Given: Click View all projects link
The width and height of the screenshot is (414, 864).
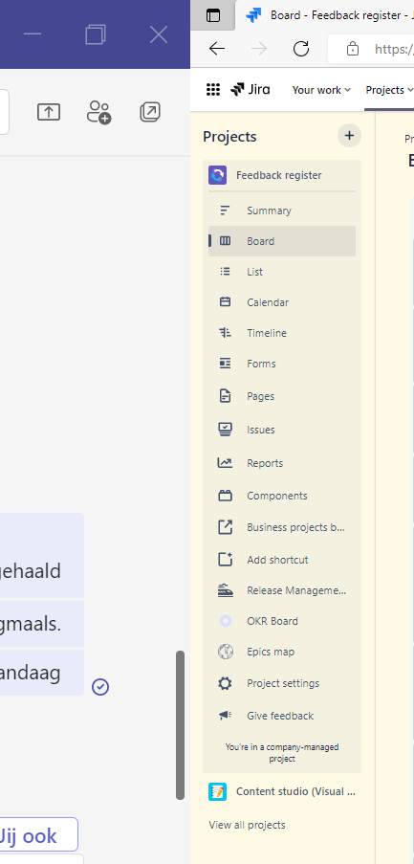Looking at the screenshot, I should coord(247,825).
